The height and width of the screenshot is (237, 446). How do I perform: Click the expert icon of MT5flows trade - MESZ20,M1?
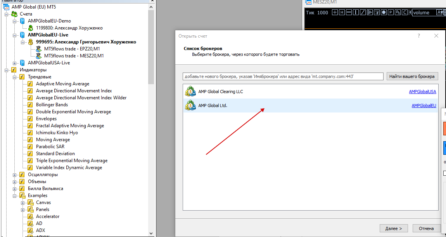click(x=38, y=56)
